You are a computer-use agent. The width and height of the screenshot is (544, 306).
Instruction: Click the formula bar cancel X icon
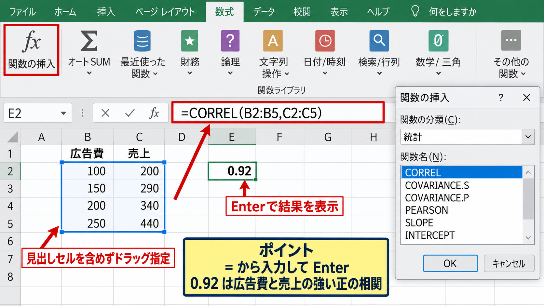(x=105, y=113)
